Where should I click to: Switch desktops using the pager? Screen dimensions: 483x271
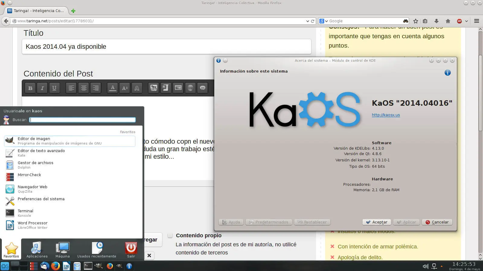coord(19,266)
